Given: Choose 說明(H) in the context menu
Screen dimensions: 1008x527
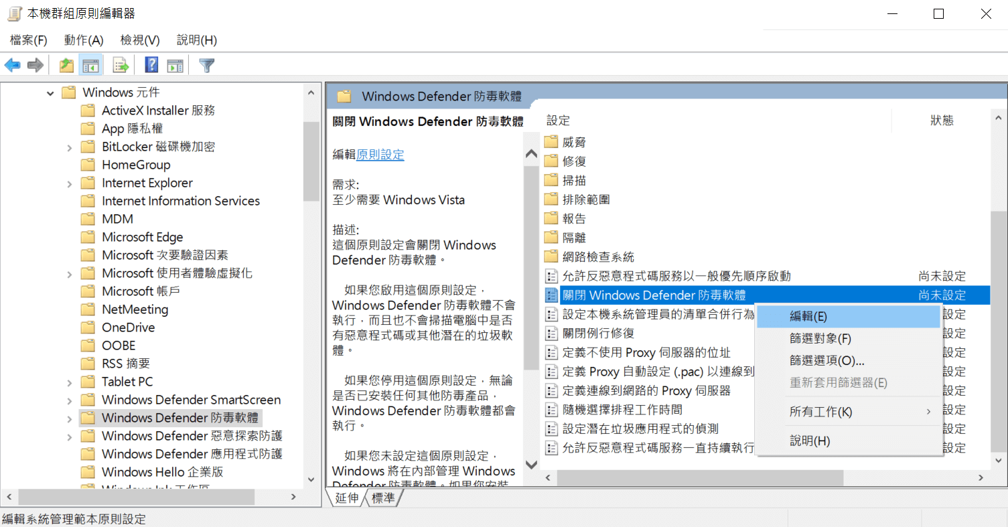Looking at the screenshot, I should [x=849, y=441].
